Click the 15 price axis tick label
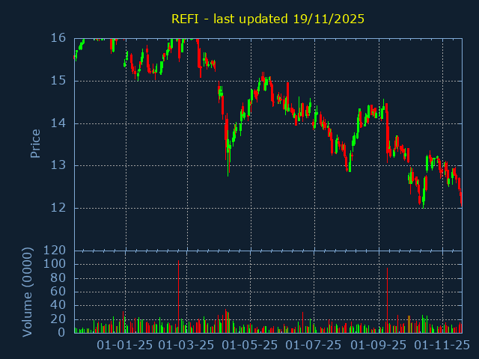Image resolution: width=479 pixels, height=359 pixels. [x=58, y=81]
